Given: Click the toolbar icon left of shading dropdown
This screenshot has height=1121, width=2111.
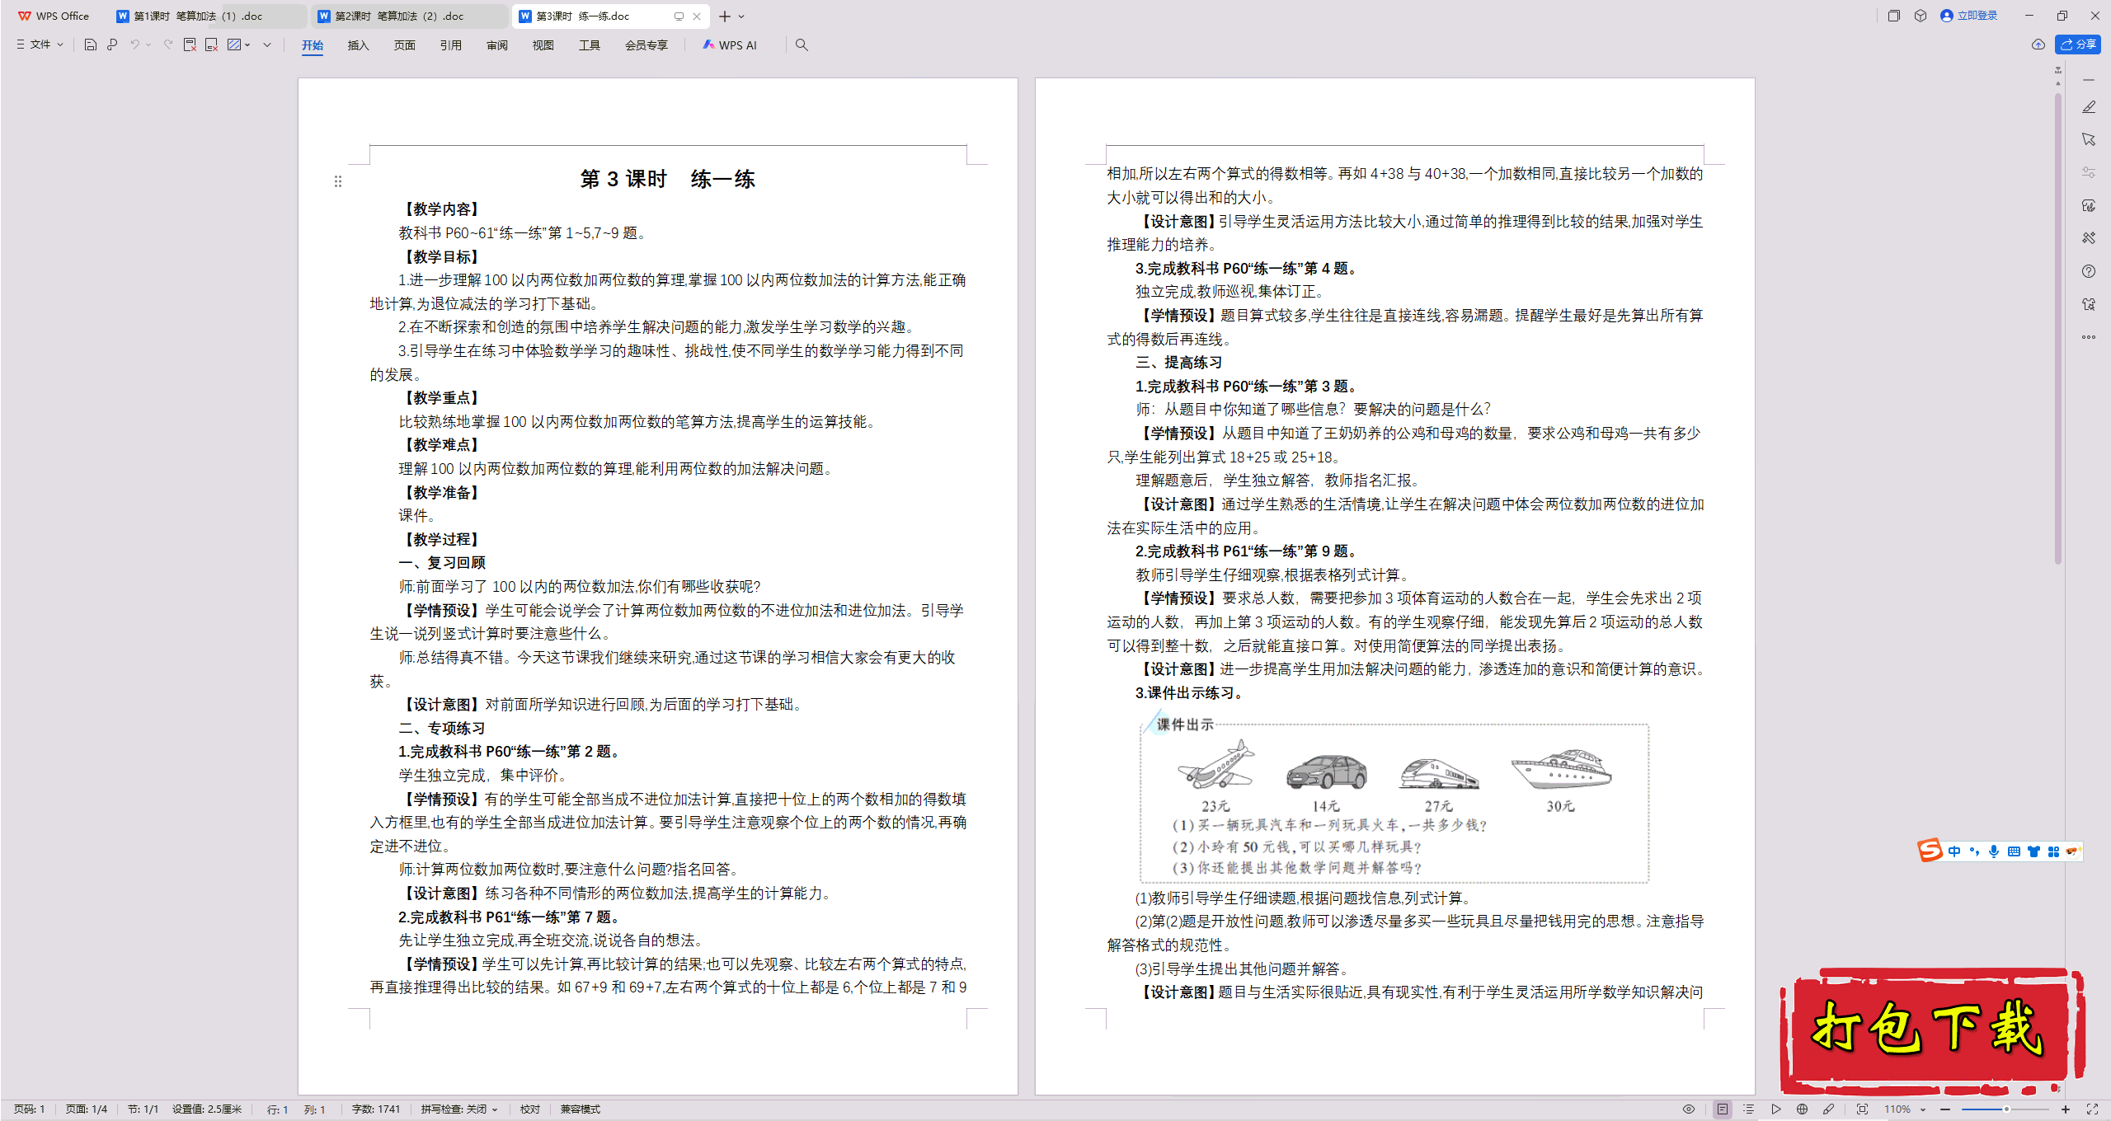Looking at the screenshot, I should (x=212, y=45).
